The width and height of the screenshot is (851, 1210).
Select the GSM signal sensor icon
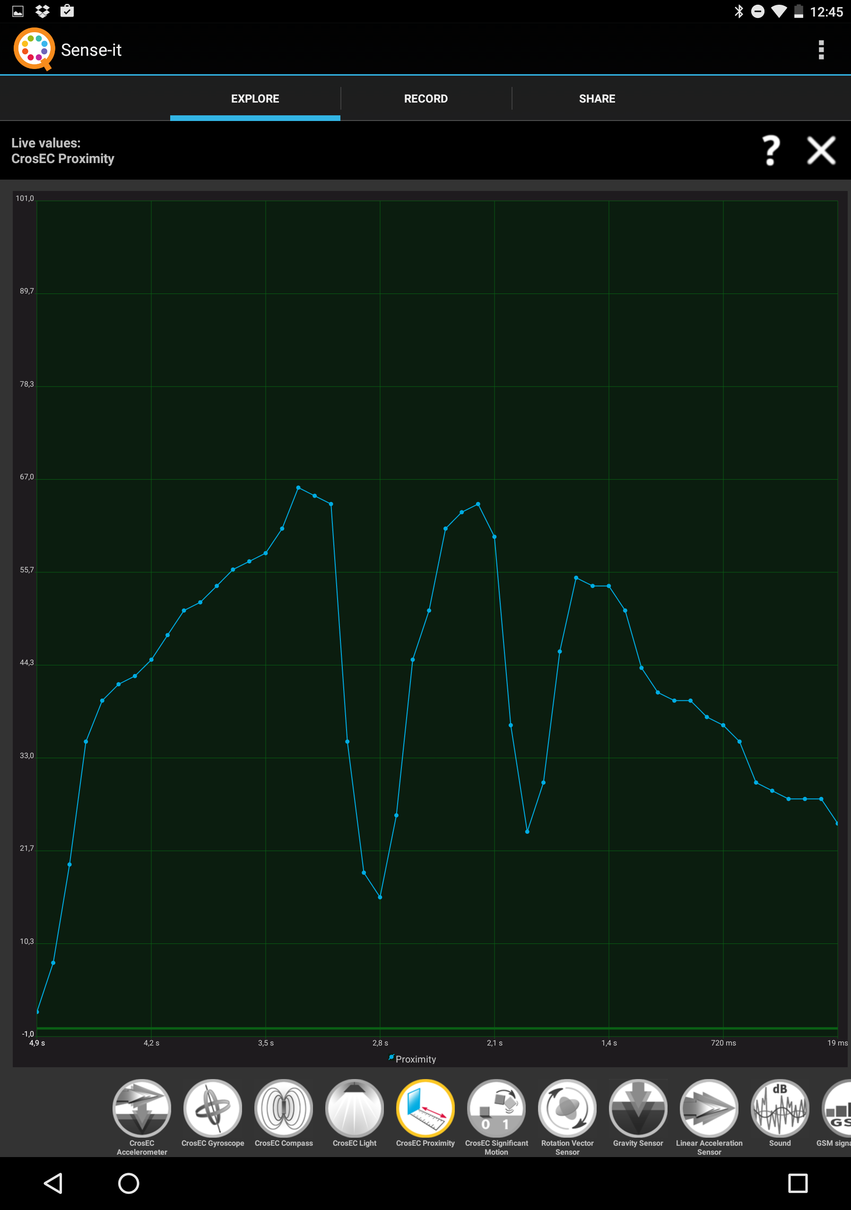pyautogui.click(x=836, y=1108)
